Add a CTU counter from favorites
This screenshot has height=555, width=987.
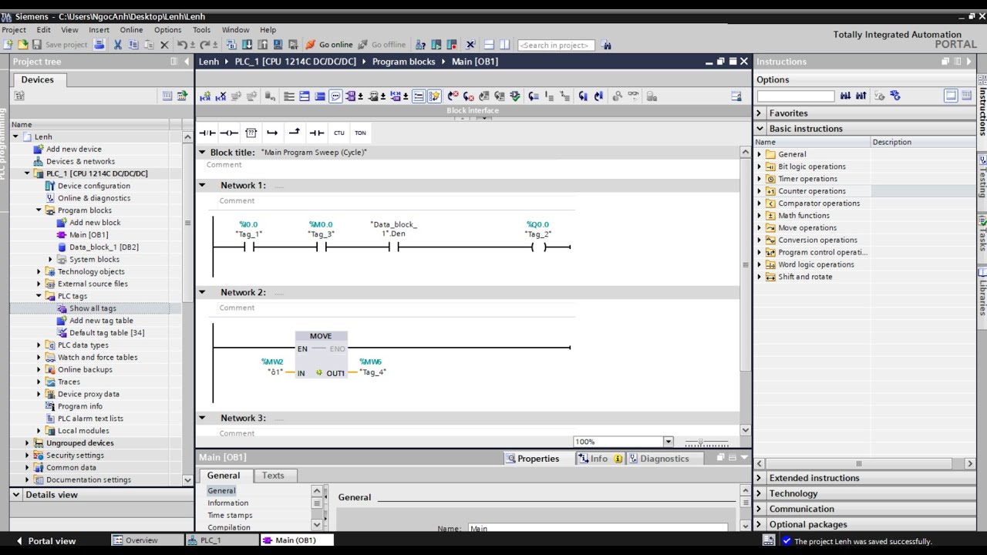click(339, 133)
